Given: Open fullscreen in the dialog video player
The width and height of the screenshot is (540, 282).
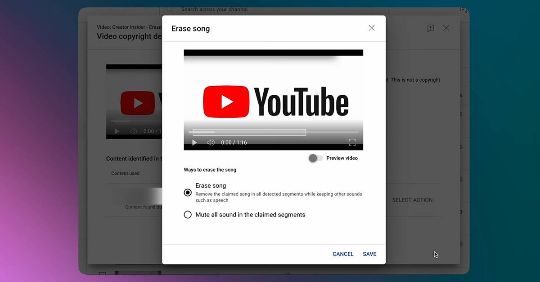Looking at the screenshot, I should [352, 142].
